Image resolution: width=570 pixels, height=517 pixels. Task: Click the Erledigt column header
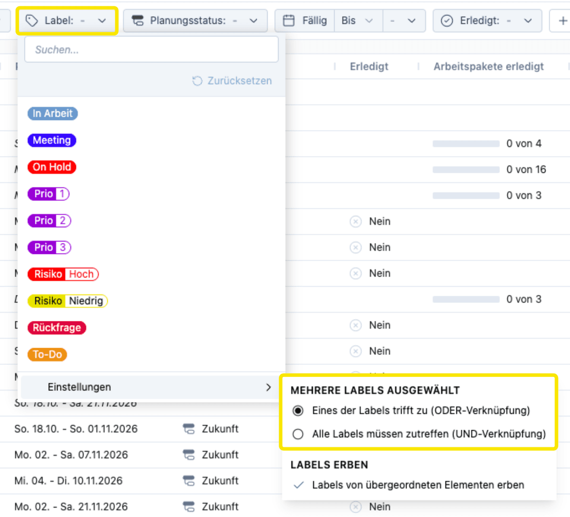369,66
